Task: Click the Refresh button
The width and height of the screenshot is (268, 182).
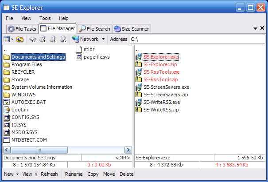Action: pos(49,174)
